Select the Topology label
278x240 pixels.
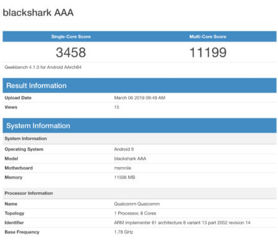click(14, 213)
